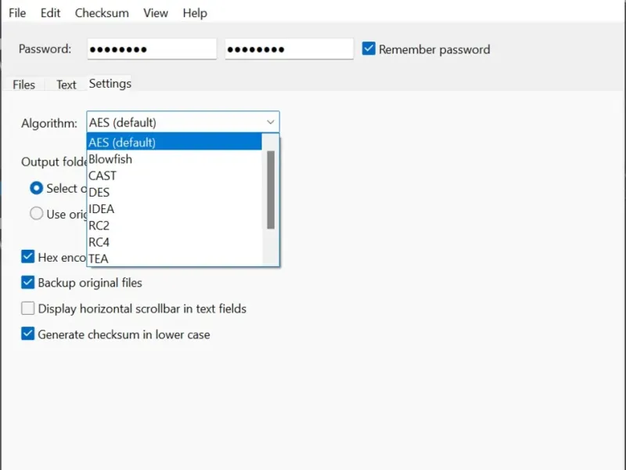Open the Edit menu

(51, 13)
